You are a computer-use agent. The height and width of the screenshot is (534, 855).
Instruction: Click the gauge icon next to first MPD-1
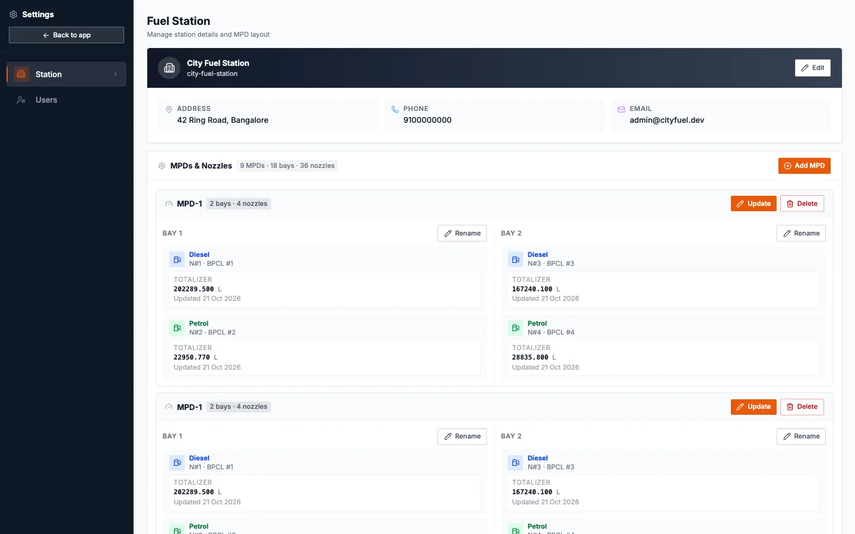coord(169,204)
